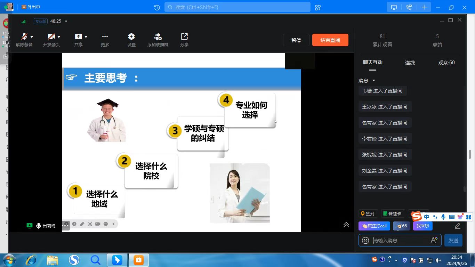Open history clock icon beside search bar

click(157, 7)
